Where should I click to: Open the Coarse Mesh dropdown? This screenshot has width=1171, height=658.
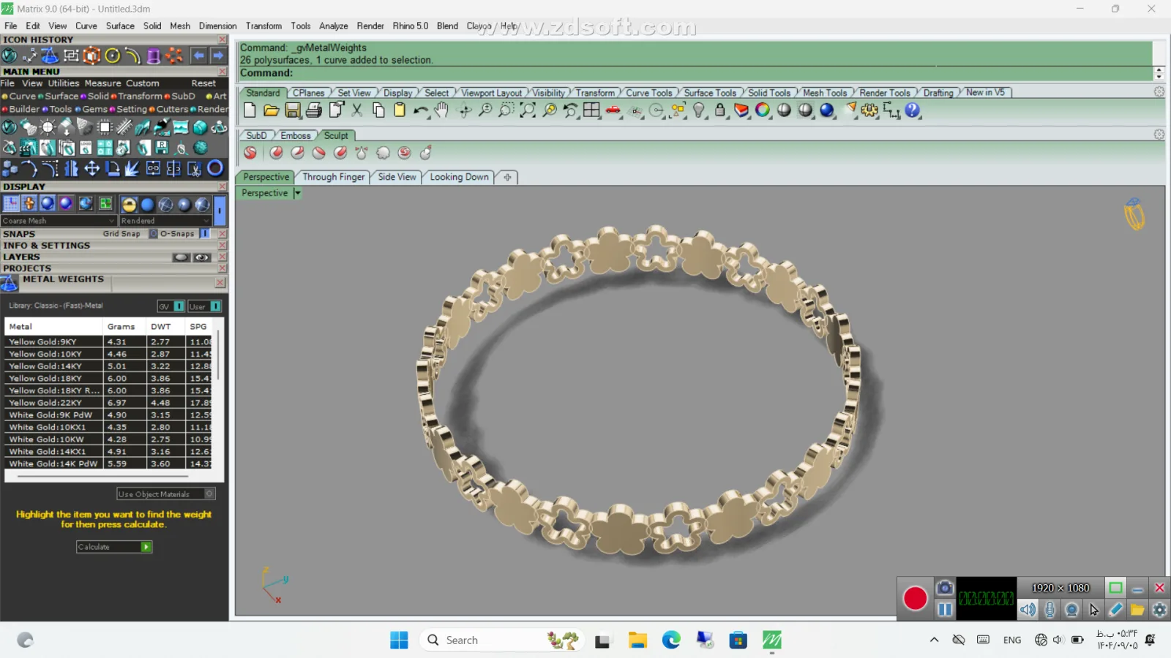tap(59, 221)
